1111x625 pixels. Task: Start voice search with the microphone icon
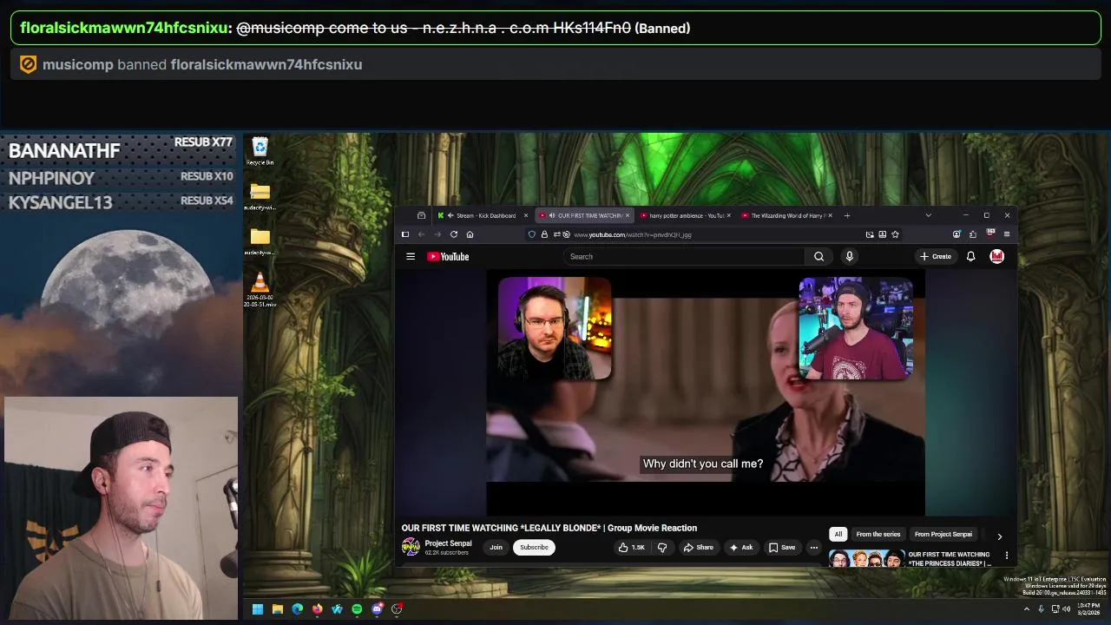pyautogui.click(x=849, y=256)
